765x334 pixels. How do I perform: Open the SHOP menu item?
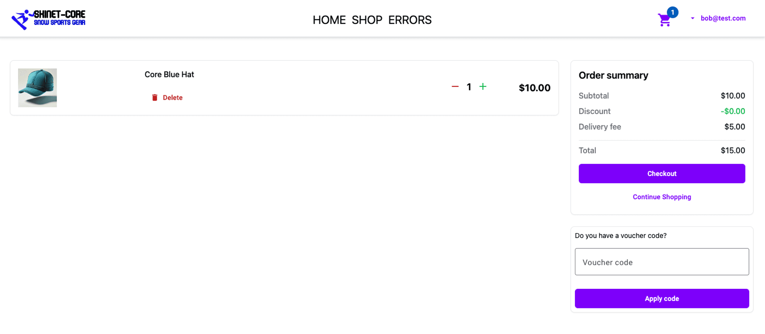367,20
